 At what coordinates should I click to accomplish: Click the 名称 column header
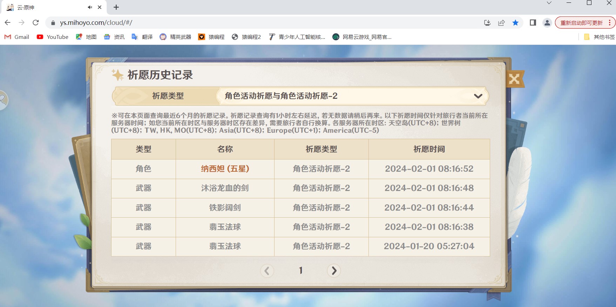pyautogui.click(x=225, y=149)
